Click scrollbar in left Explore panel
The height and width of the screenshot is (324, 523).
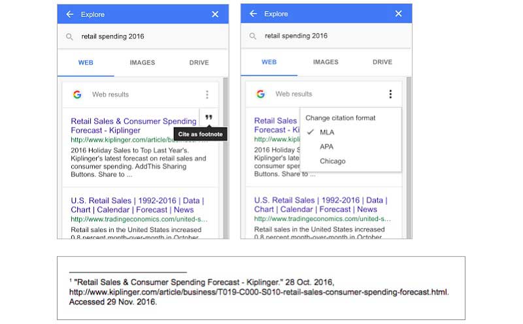click(x=226, y=158)
